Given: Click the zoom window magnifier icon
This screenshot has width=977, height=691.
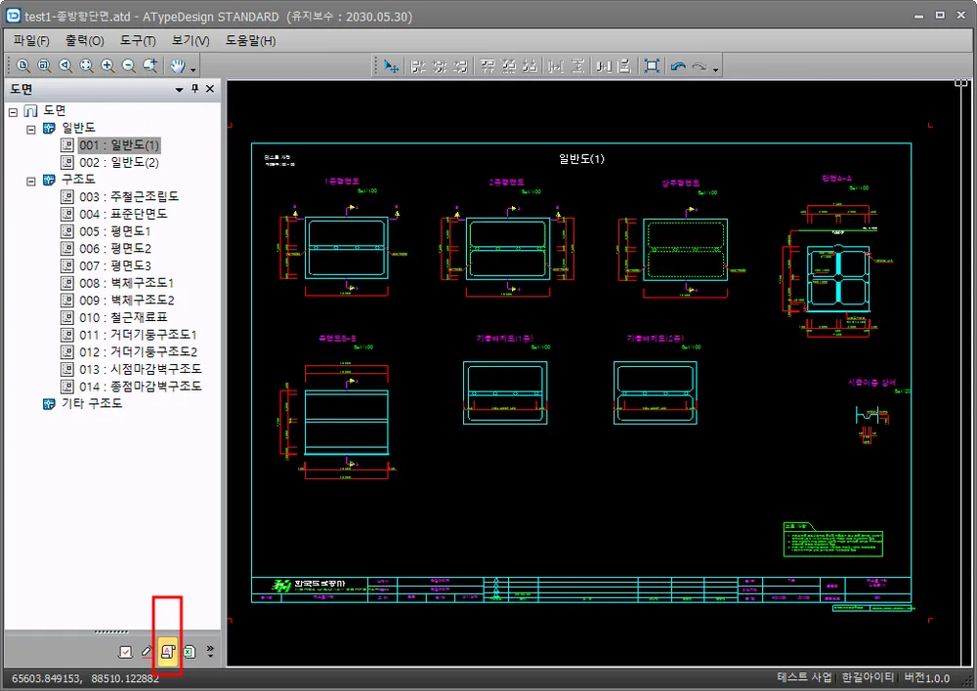Looking at the screenshot, I should 44,65.
